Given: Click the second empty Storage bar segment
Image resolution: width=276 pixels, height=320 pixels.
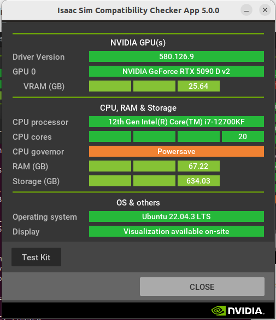Looking at the screenshot, I should pos(154,181).
